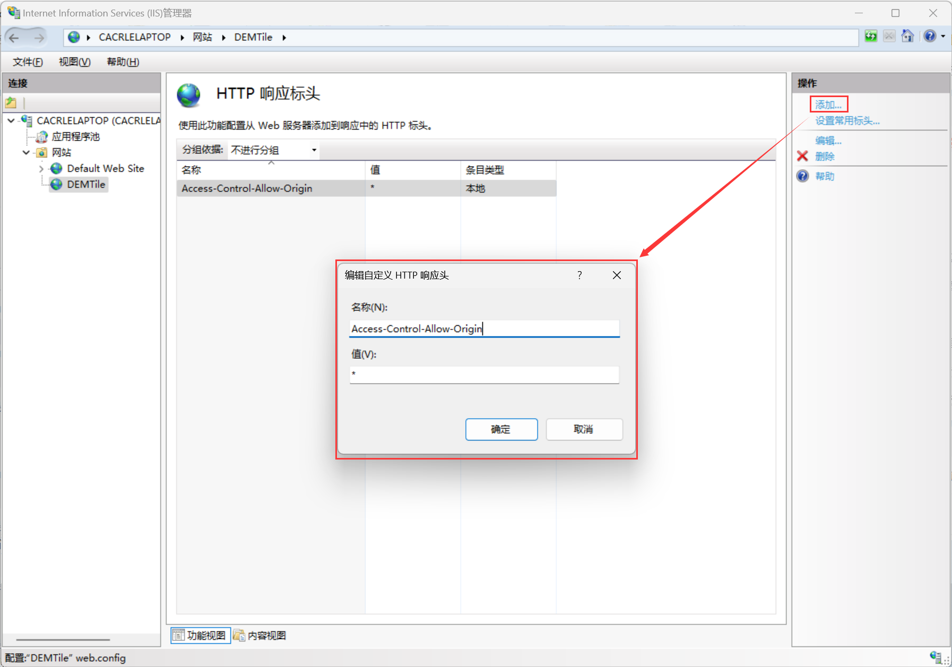
Task: Click the application pools icon
Action: tap(42, 137)
